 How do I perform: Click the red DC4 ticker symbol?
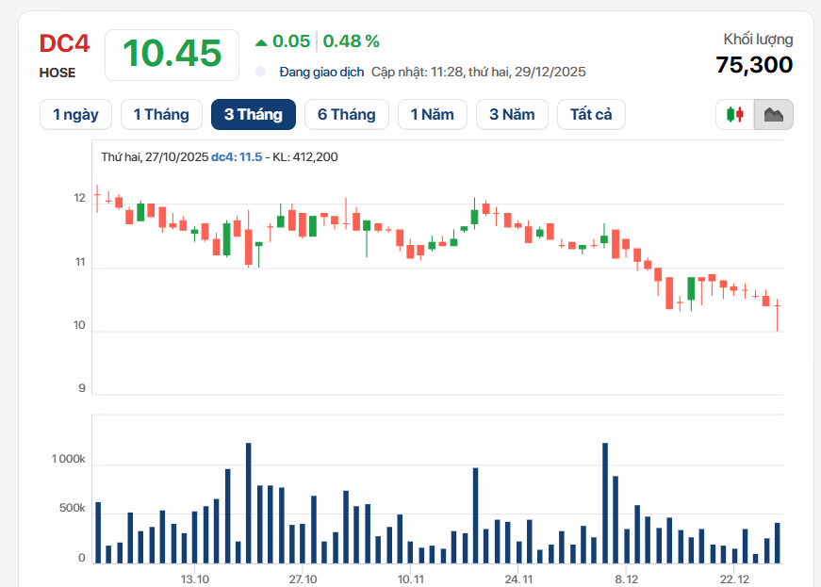pos(64,44)
